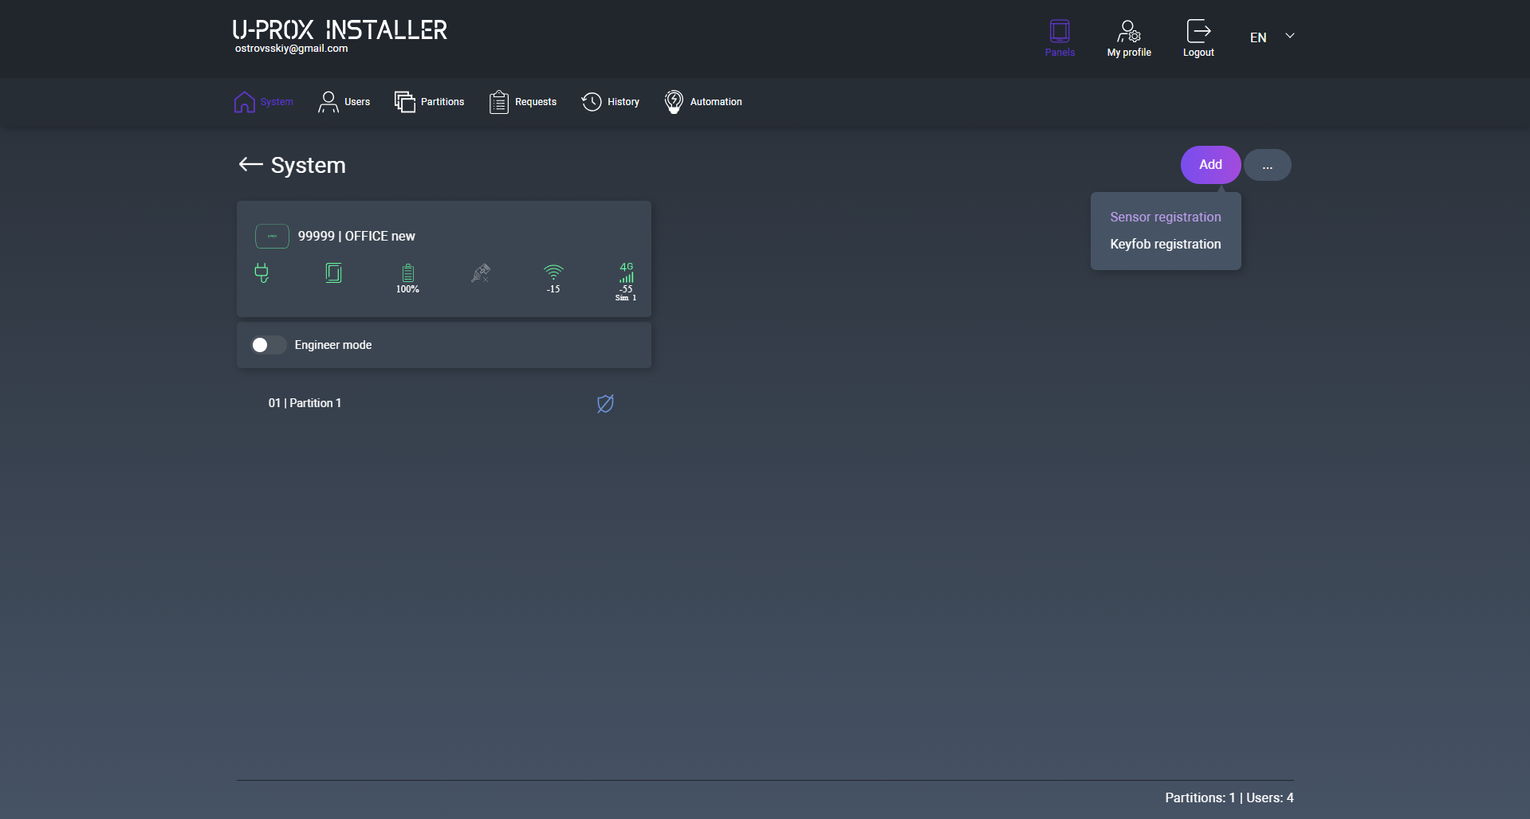Click the battery 100% status icon
The width and height of the screenshot is (1530, 819).
coord(407,276)
